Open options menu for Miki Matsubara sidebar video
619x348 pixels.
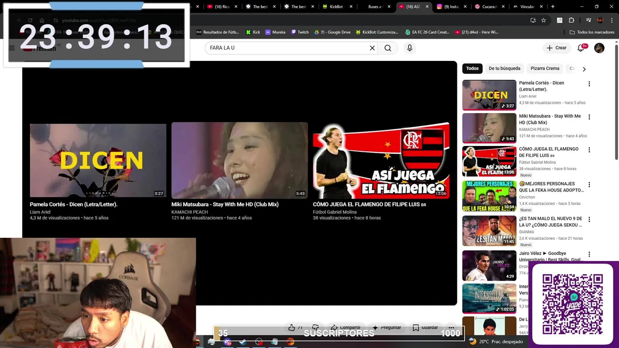tap(589, 117)
